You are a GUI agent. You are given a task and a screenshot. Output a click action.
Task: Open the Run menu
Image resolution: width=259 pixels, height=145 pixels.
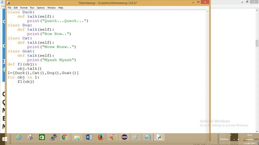pos(32,8)
